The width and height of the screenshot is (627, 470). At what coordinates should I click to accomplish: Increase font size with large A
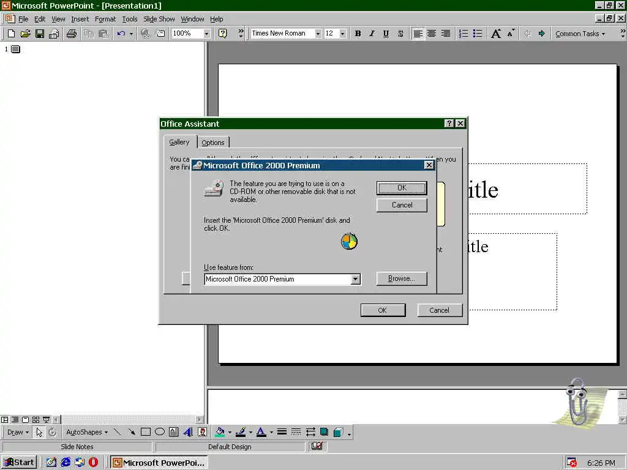(496, 34)
